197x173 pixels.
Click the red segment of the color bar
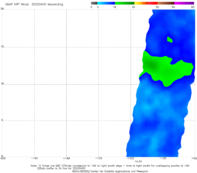click(x=153, y=3)
